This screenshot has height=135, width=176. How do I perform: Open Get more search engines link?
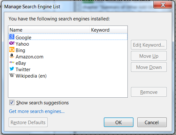tap(37, 111)
